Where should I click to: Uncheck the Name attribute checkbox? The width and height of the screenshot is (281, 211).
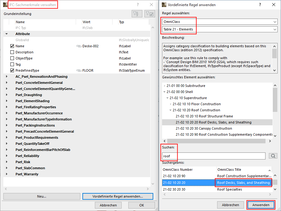pyautogui.click(x=12, y=46)
